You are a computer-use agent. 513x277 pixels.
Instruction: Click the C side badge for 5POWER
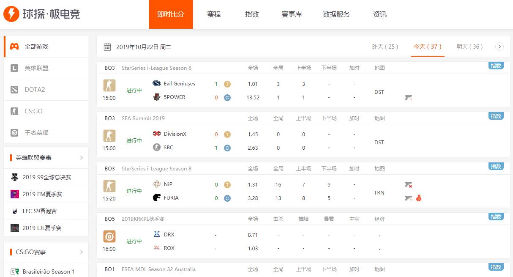tap(227, 98)
